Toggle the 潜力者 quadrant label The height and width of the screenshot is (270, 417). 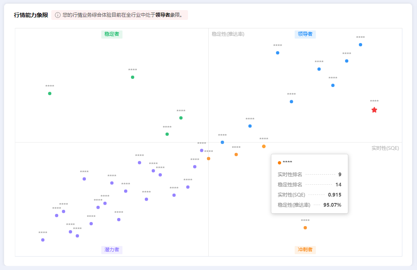coord(112,250)
